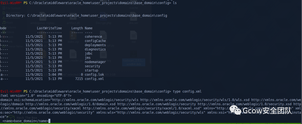Click the 11/9/2021 date of config.lok

[x=34, y=74]
